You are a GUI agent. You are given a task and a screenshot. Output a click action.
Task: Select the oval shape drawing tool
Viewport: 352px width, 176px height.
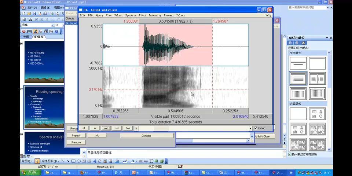tap(78, 161)
